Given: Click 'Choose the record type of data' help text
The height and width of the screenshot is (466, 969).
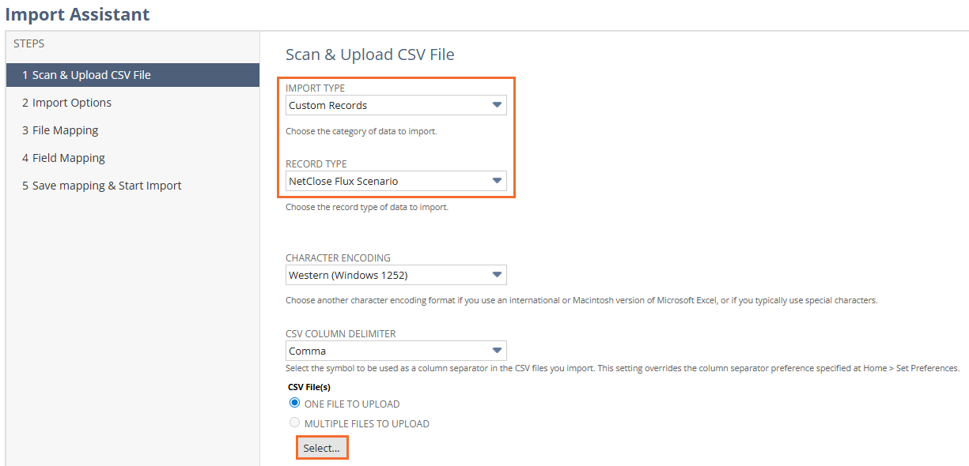Looking at the screenshot, I should click(367, 207).
